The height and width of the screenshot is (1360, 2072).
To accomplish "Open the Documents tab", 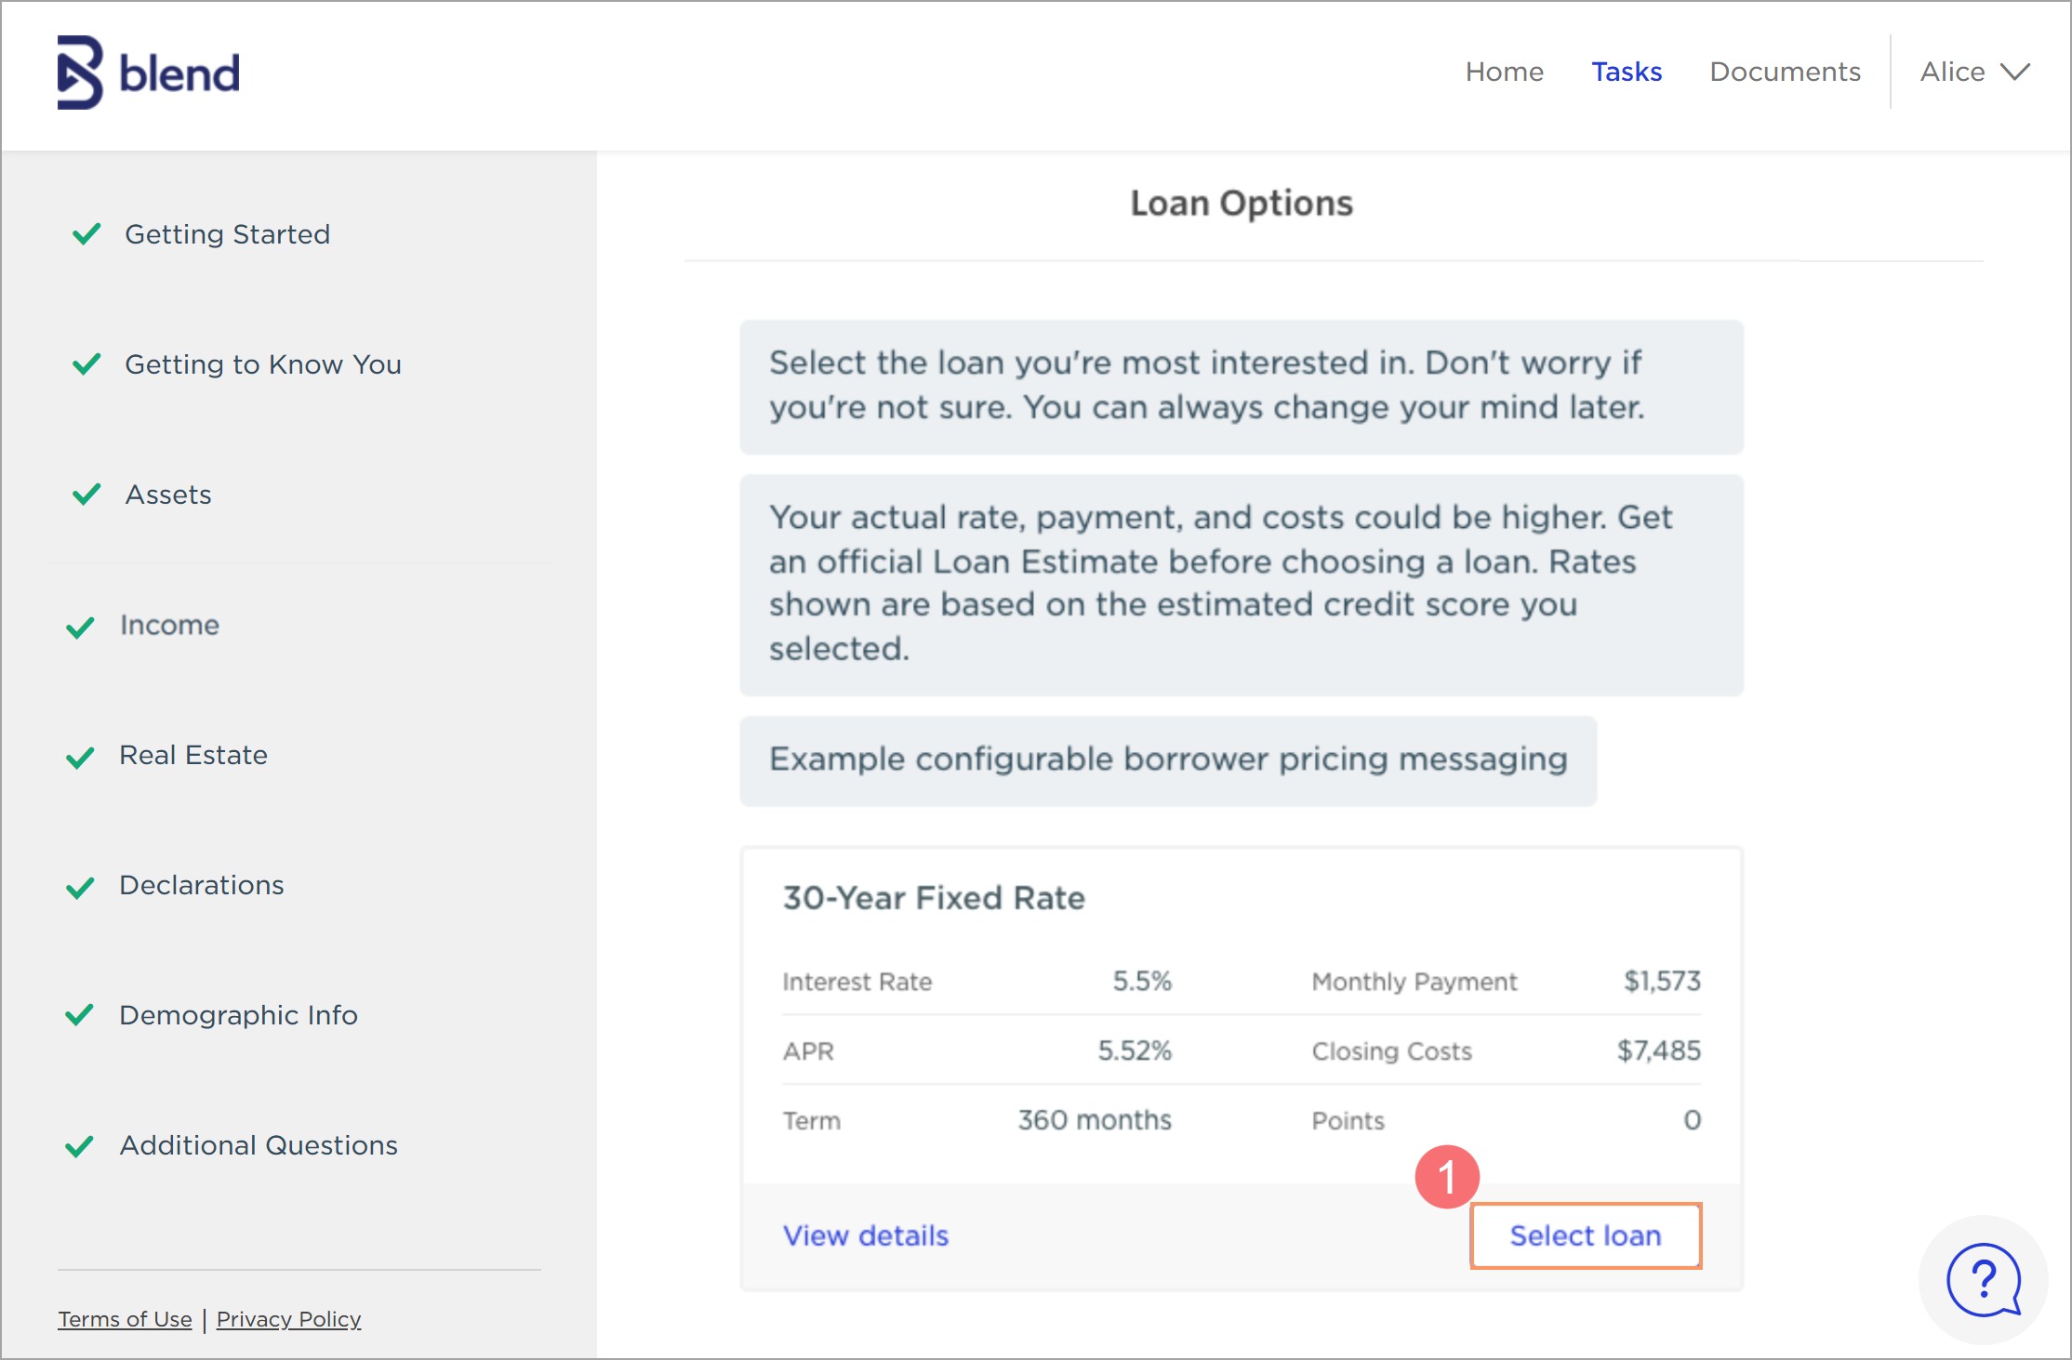I will [x=1785, y=73].
